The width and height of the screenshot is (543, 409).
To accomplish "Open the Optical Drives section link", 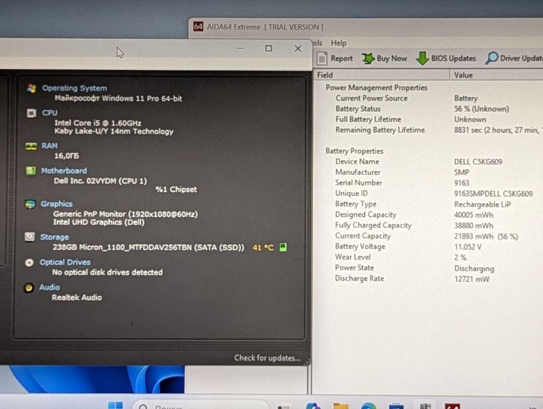I will pyautogui.click(x=65, y=262).
